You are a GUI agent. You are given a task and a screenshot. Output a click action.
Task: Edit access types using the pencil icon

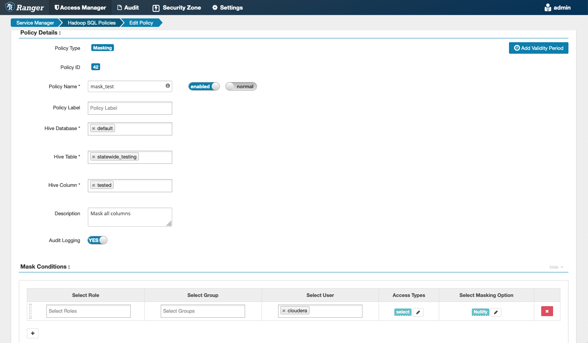click(418, 312)
